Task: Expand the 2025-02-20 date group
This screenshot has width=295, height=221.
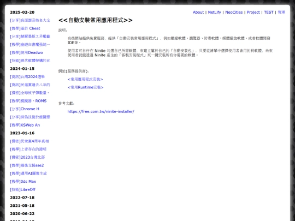Action: (22, 12)
